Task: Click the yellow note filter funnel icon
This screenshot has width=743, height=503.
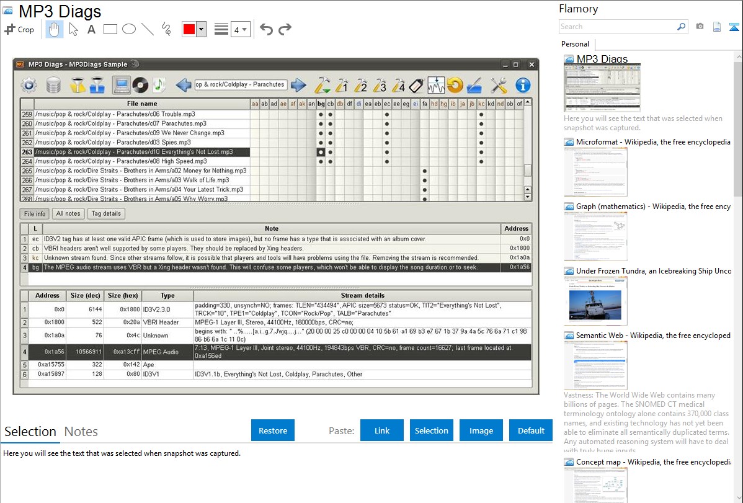Action: point(78,86)
